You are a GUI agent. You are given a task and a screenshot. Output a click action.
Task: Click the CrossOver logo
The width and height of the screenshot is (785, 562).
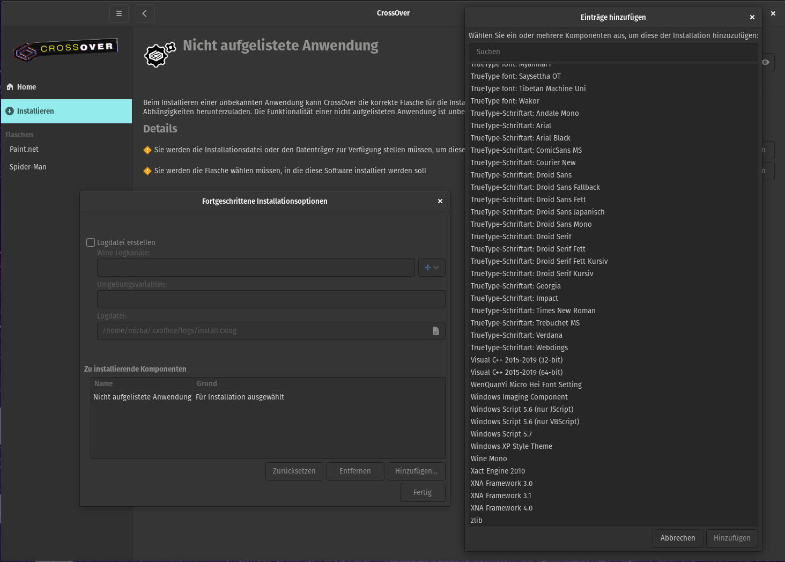click(65, 50)
